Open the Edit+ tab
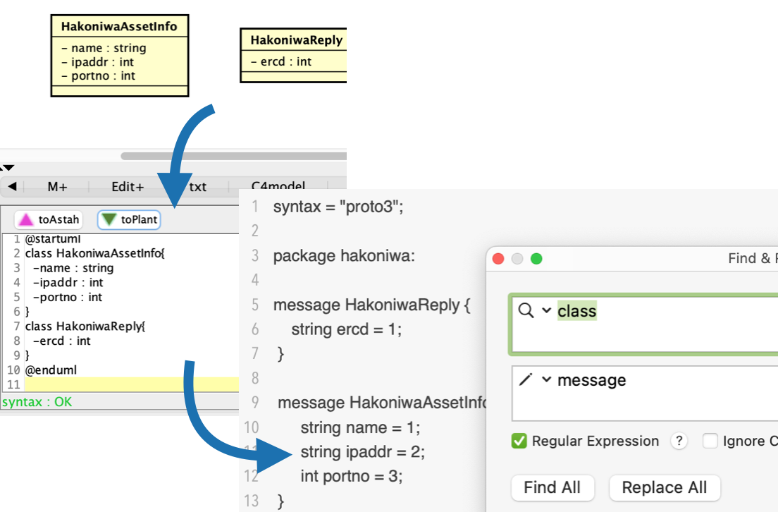The width and height of the screenshot is (778, 512). pos(128,187)
